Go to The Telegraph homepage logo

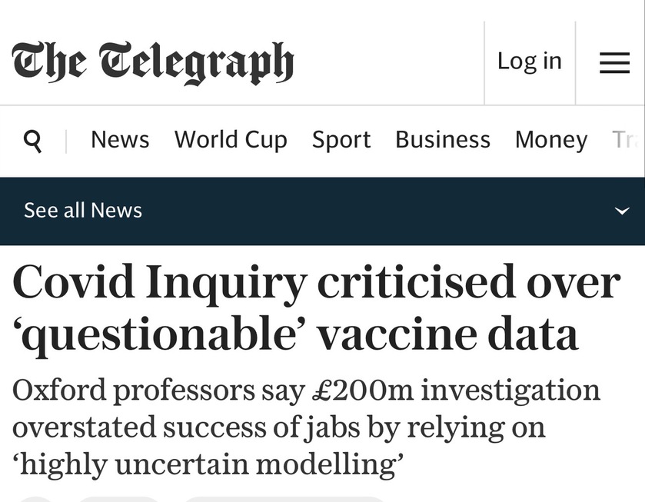pyautogui.click(x=153, y=63)
